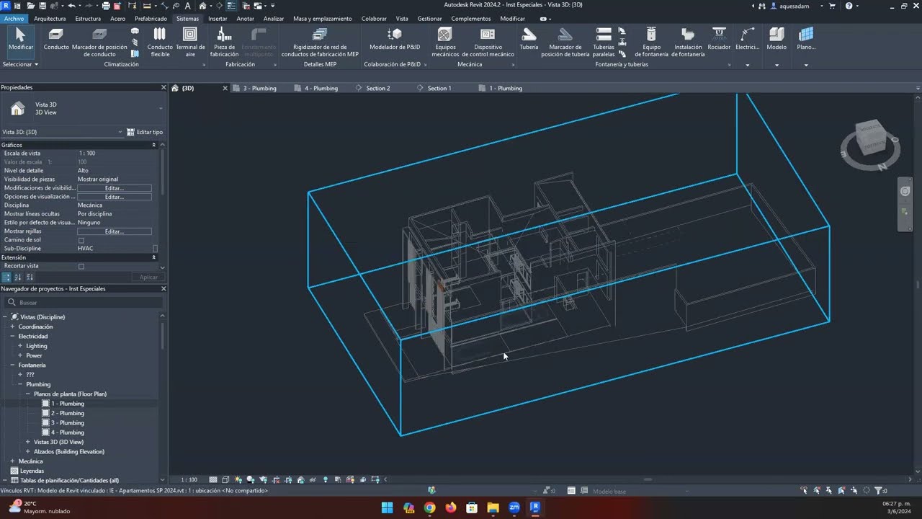
Task: Select the Rociador sprinkler tool
Action: tap(719, 40)
